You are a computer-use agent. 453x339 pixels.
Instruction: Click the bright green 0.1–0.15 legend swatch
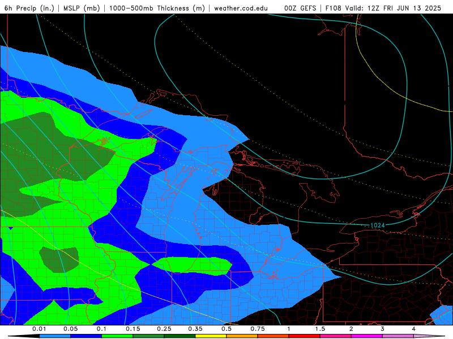pos(117,336)
